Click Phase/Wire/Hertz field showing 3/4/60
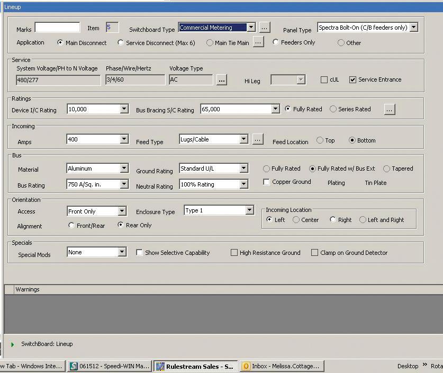The image size is (443, 373). point(135,80)
